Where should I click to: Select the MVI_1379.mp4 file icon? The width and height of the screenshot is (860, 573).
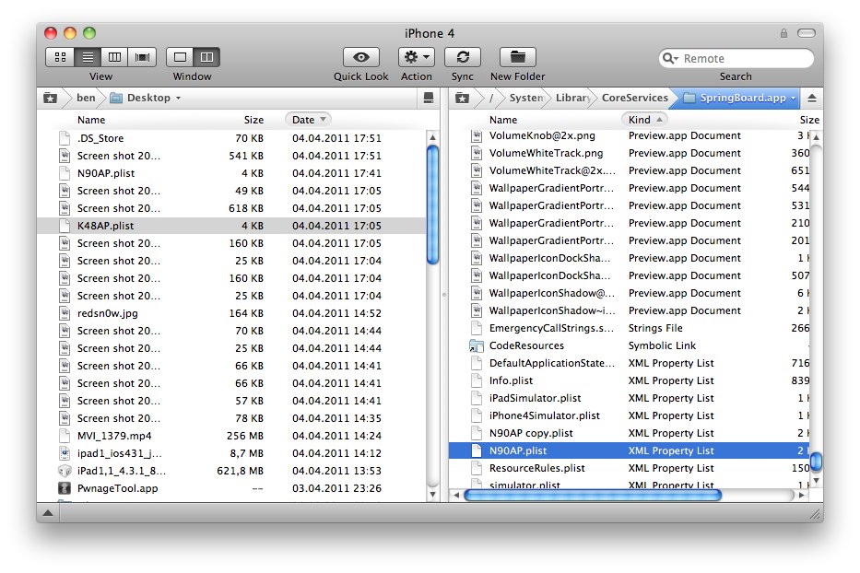tap(65, 436)
